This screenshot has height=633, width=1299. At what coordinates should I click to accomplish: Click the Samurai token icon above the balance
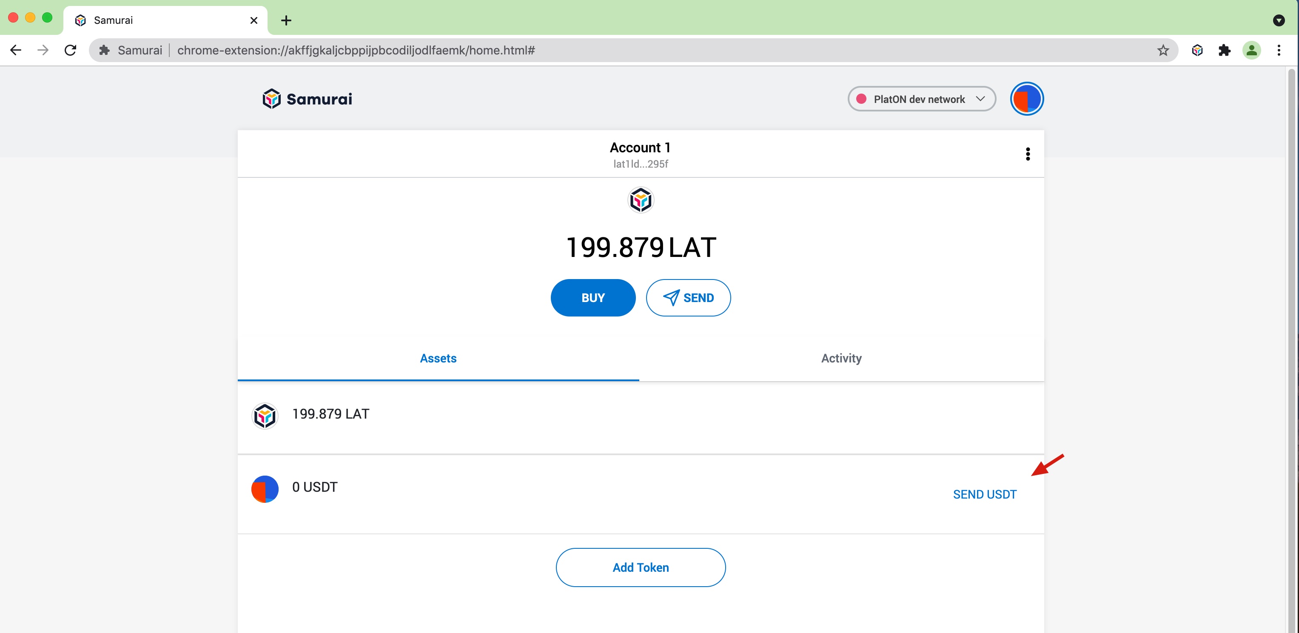click(x=641, y=200)
